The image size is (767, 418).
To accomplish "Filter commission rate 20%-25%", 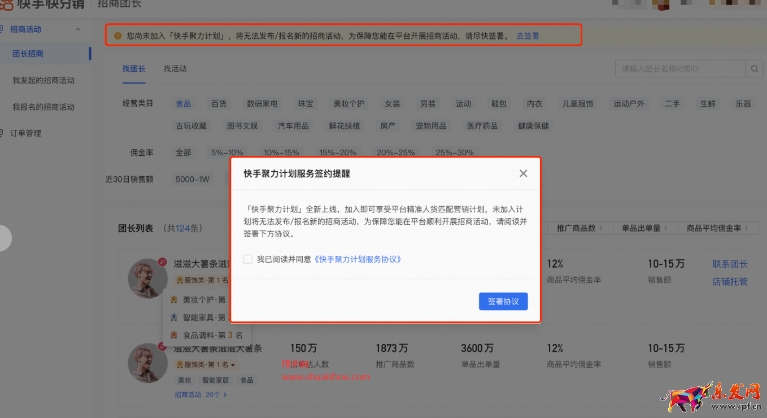I will [396, 153].
